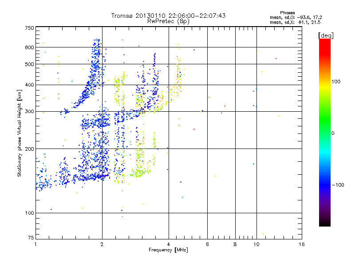This screenshot has width=355, height=266.
Task: Click the '500' y-axis tick label
Action: pyautogui.click(x=29, y=64)
